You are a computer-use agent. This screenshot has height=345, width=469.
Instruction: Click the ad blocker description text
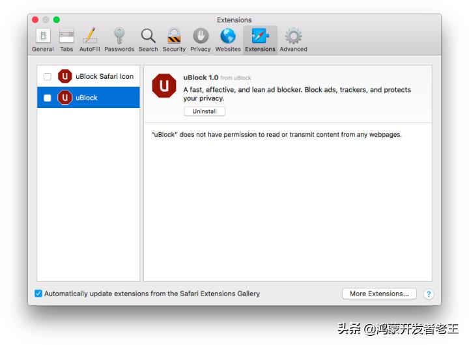(x=297, y=94)
